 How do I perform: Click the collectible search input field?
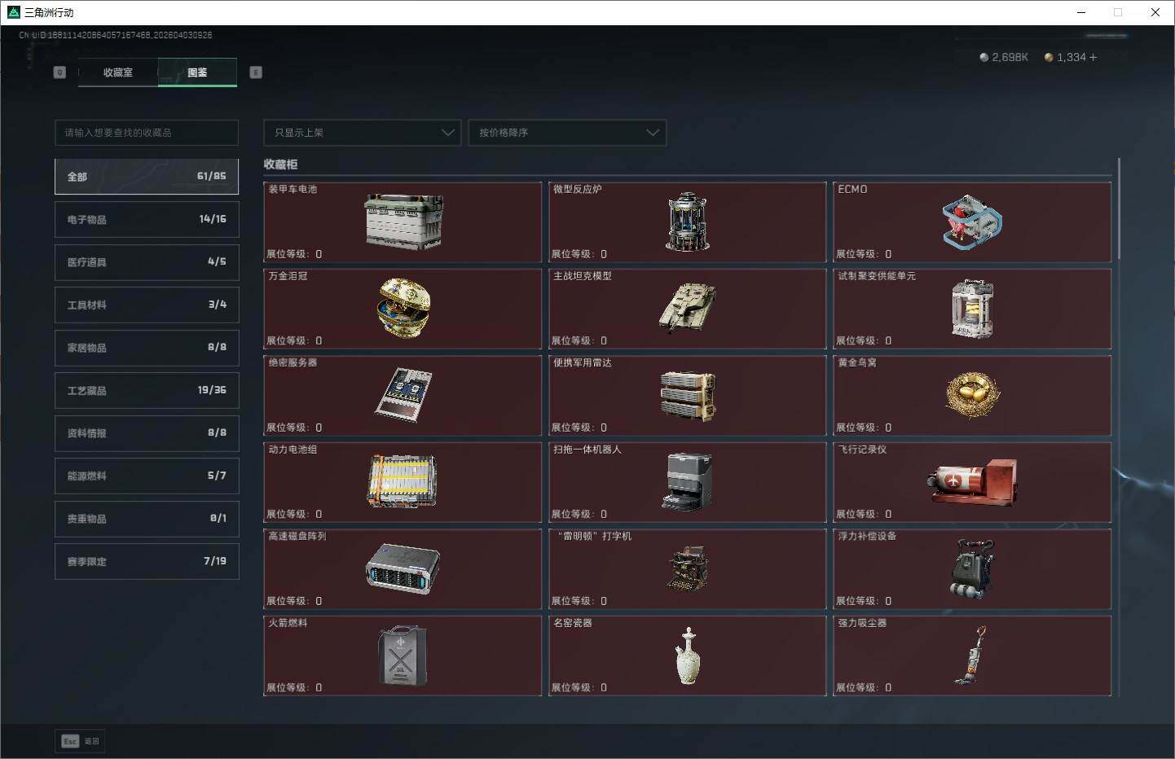point(147,133)
